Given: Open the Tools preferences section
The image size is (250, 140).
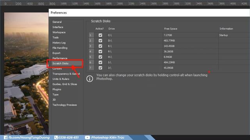Looking at the screenshot, I should click(x=55, y=37).
